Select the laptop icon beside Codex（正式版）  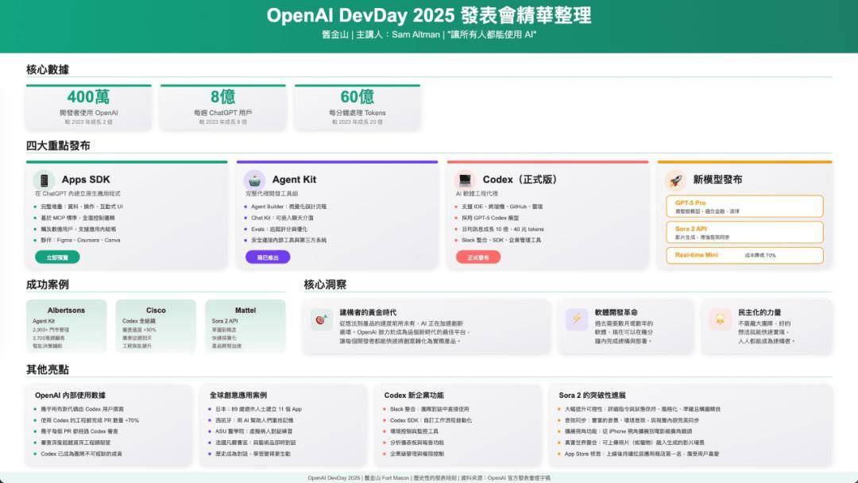466,180
